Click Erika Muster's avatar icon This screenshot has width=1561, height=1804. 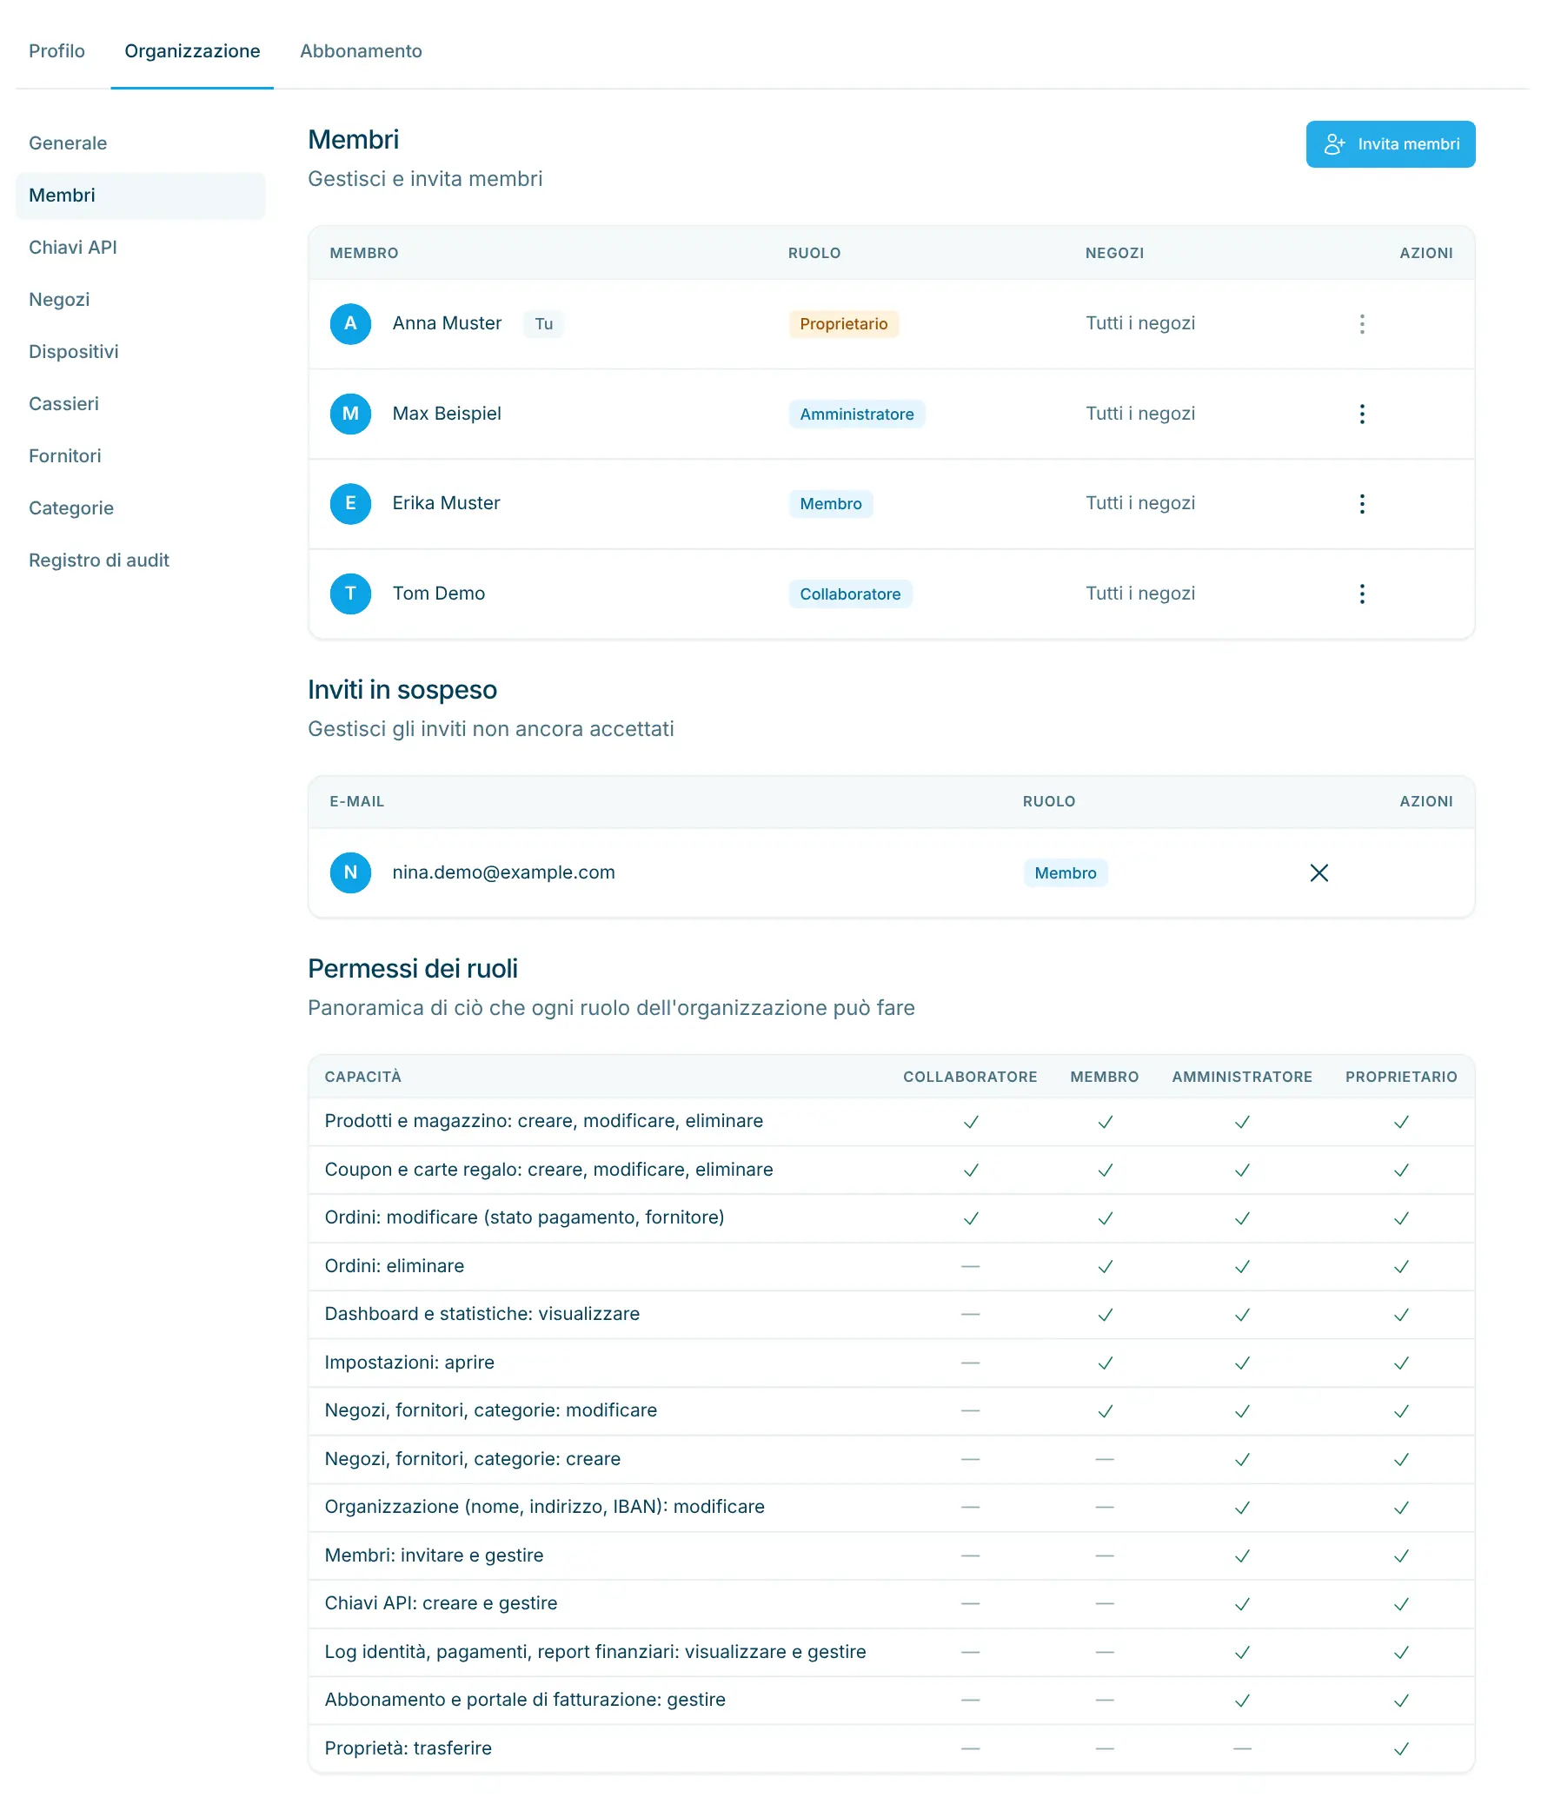point(350,503)
